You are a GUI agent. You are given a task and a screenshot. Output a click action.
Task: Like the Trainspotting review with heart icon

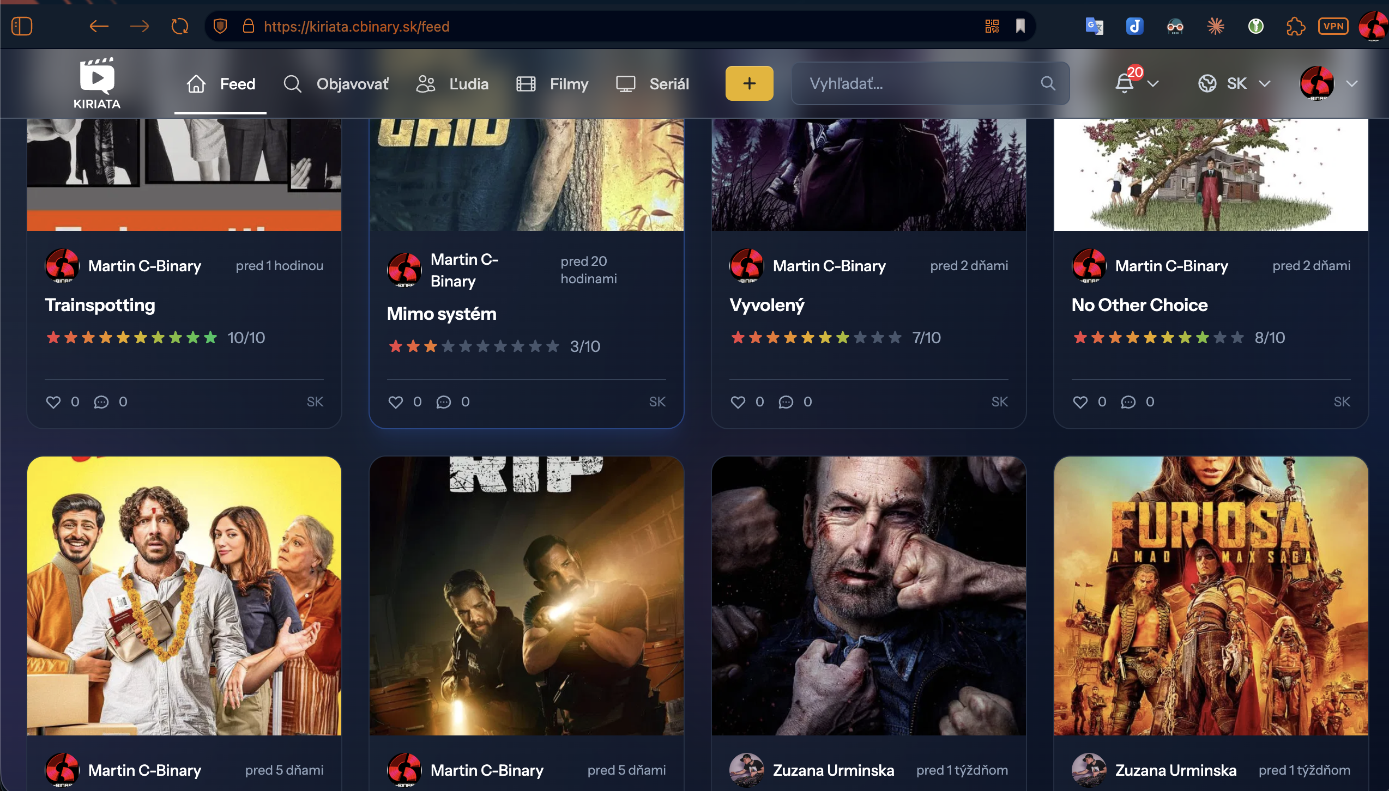pos(53,402)
